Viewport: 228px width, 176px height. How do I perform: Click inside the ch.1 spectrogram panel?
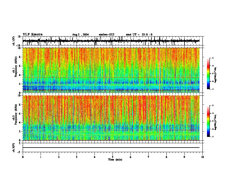[x=111, y=70]
